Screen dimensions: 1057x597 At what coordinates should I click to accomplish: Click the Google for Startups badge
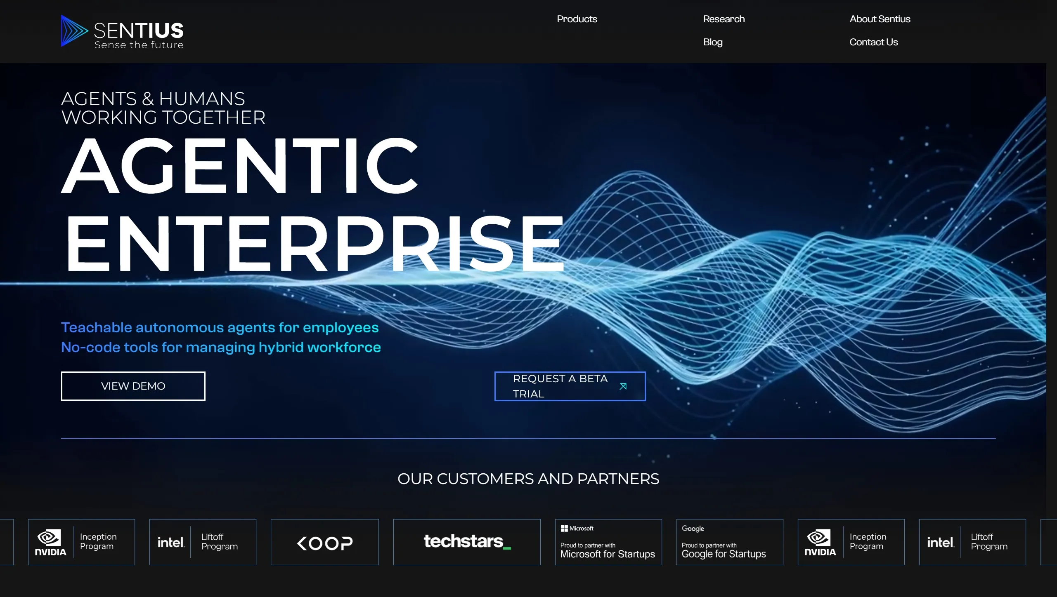(729, 542)
